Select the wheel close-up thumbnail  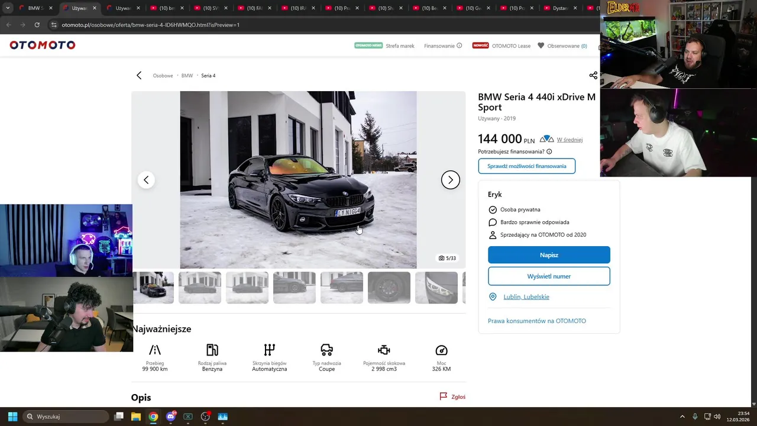coord(389,288)
